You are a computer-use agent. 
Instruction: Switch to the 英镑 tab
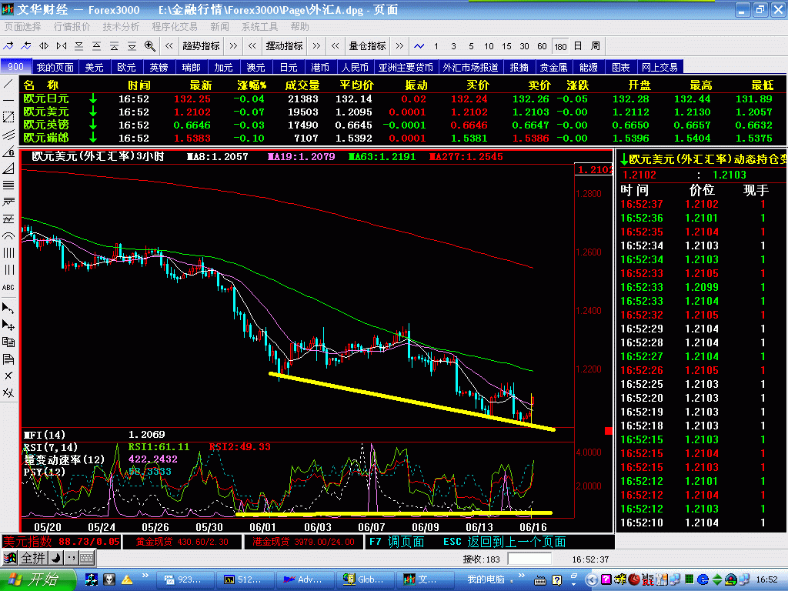pos(159,67)
